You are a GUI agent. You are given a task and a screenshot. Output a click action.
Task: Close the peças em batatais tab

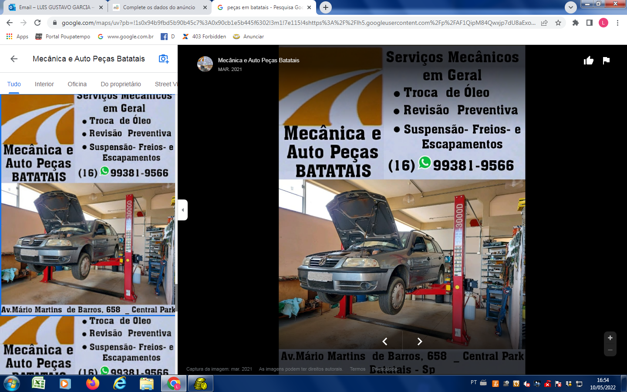309,7
